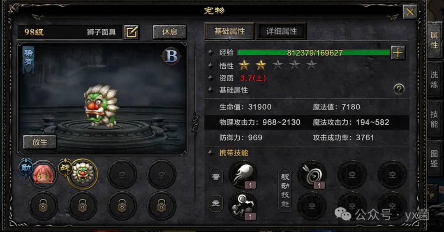Click the last locked pet slot

162,205
